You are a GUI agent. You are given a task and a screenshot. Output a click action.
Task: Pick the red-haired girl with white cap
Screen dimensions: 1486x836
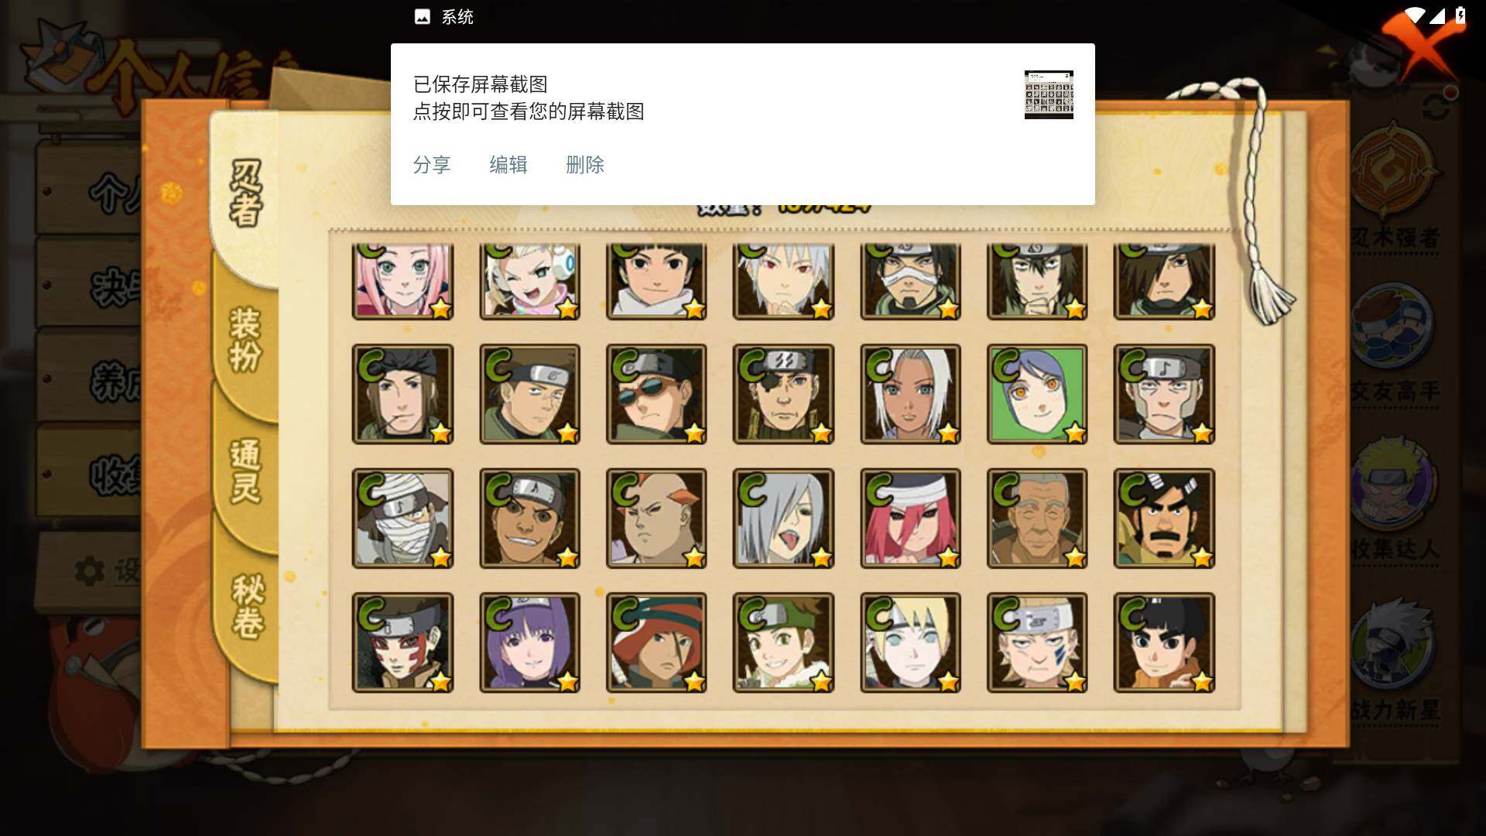tap(910, 518)
